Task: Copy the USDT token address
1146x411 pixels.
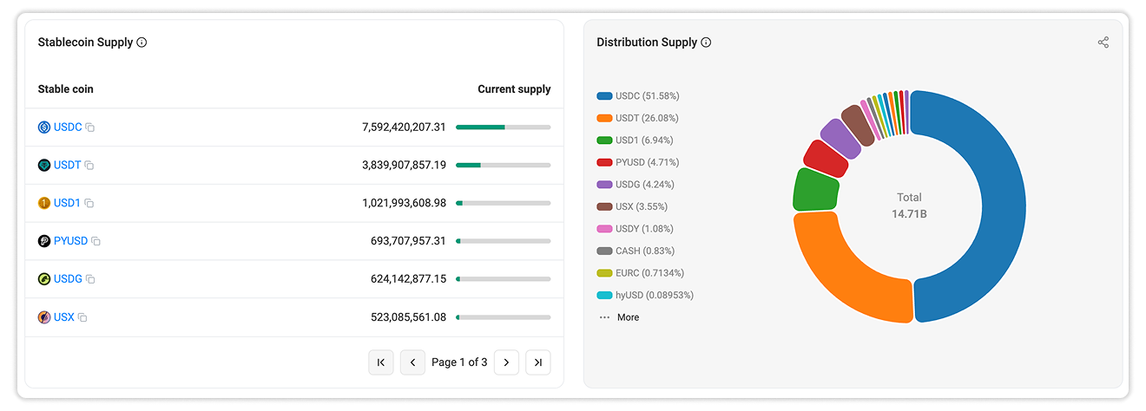Action: pos(89,166)
